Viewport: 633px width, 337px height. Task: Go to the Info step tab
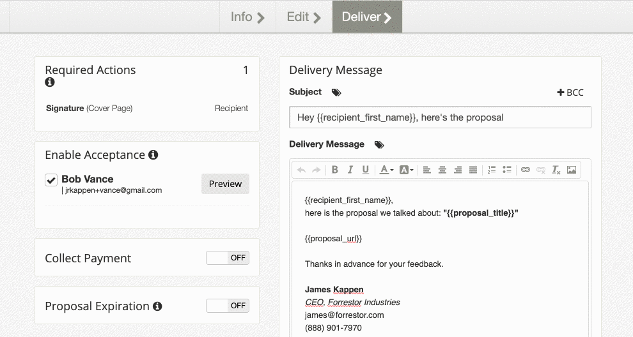point(247,17)
